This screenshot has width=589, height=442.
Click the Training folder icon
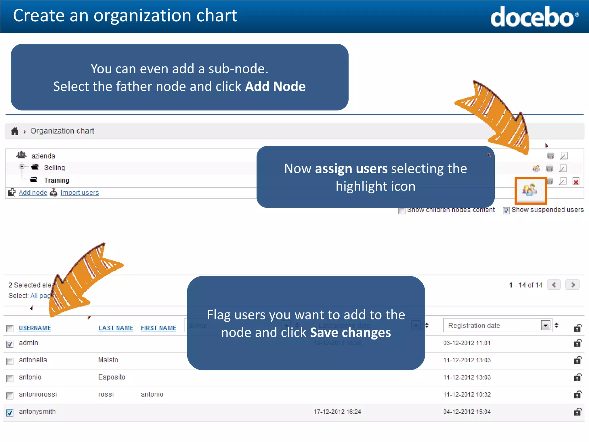(34, 180)
